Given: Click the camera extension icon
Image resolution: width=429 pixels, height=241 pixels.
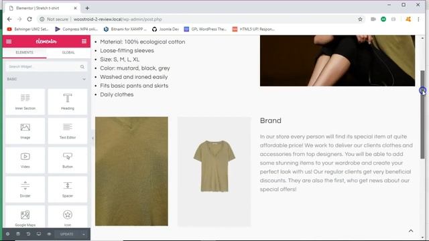Looking at the screenshot, I should tap(373, 19).
